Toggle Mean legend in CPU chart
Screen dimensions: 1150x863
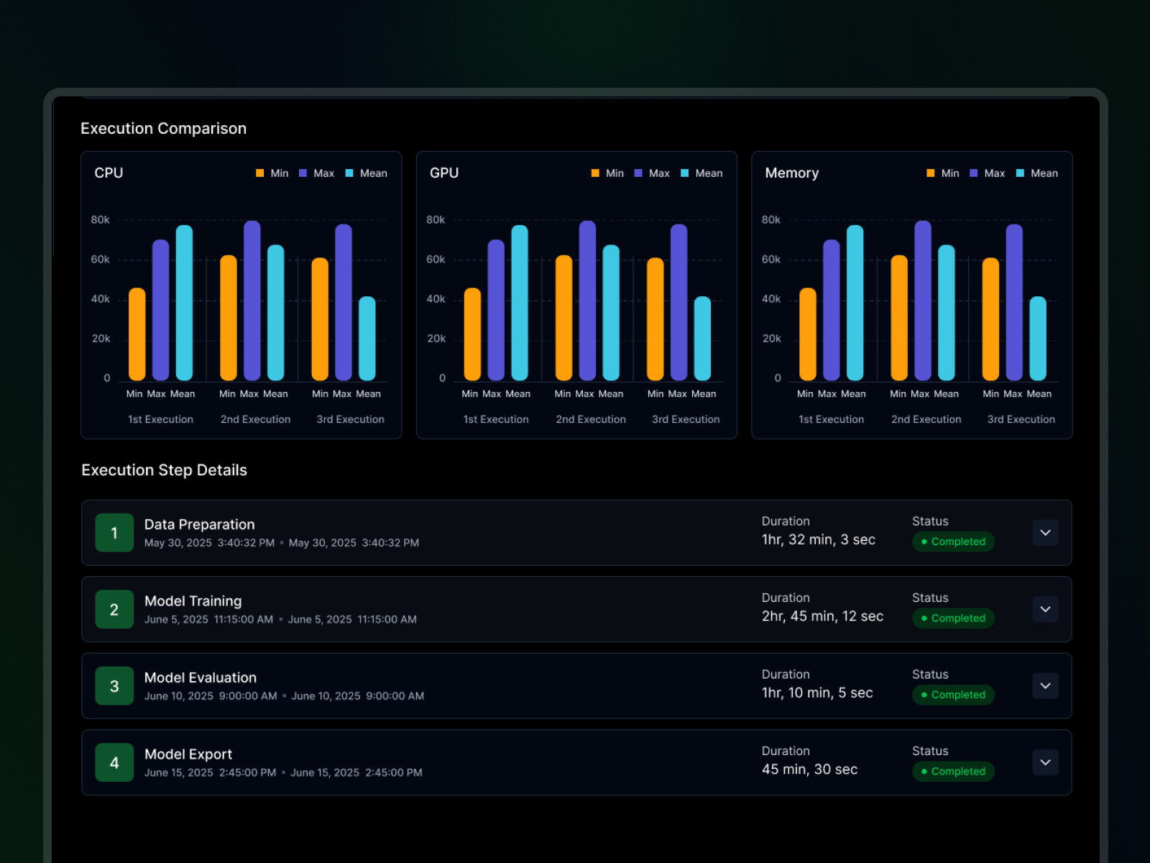click(366, 173)
